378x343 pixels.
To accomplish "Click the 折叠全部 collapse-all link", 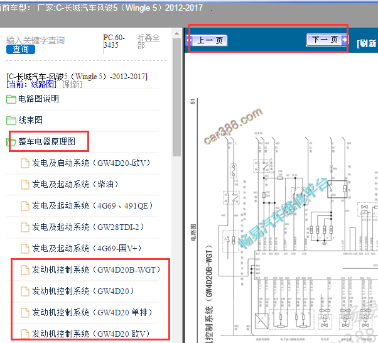I will pos(148,41).
